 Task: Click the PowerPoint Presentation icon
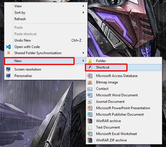(x=90, y=108)
